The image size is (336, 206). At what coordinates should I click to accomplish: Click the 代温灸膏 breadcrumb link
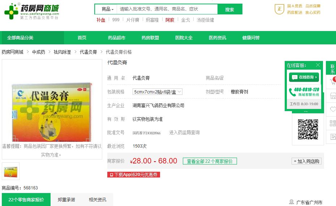[88, 52]
